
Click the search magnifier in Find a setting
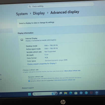point(30,7)
